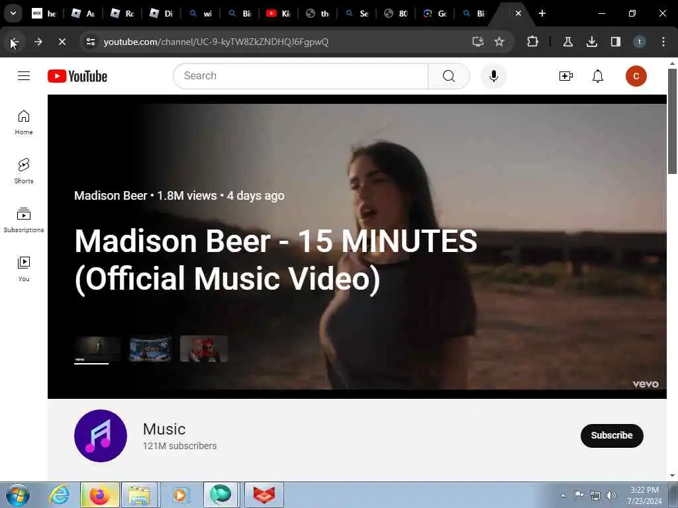Toggle the browser side panel
The height and width of the screenshot is (508, 678).
(615, 42)
